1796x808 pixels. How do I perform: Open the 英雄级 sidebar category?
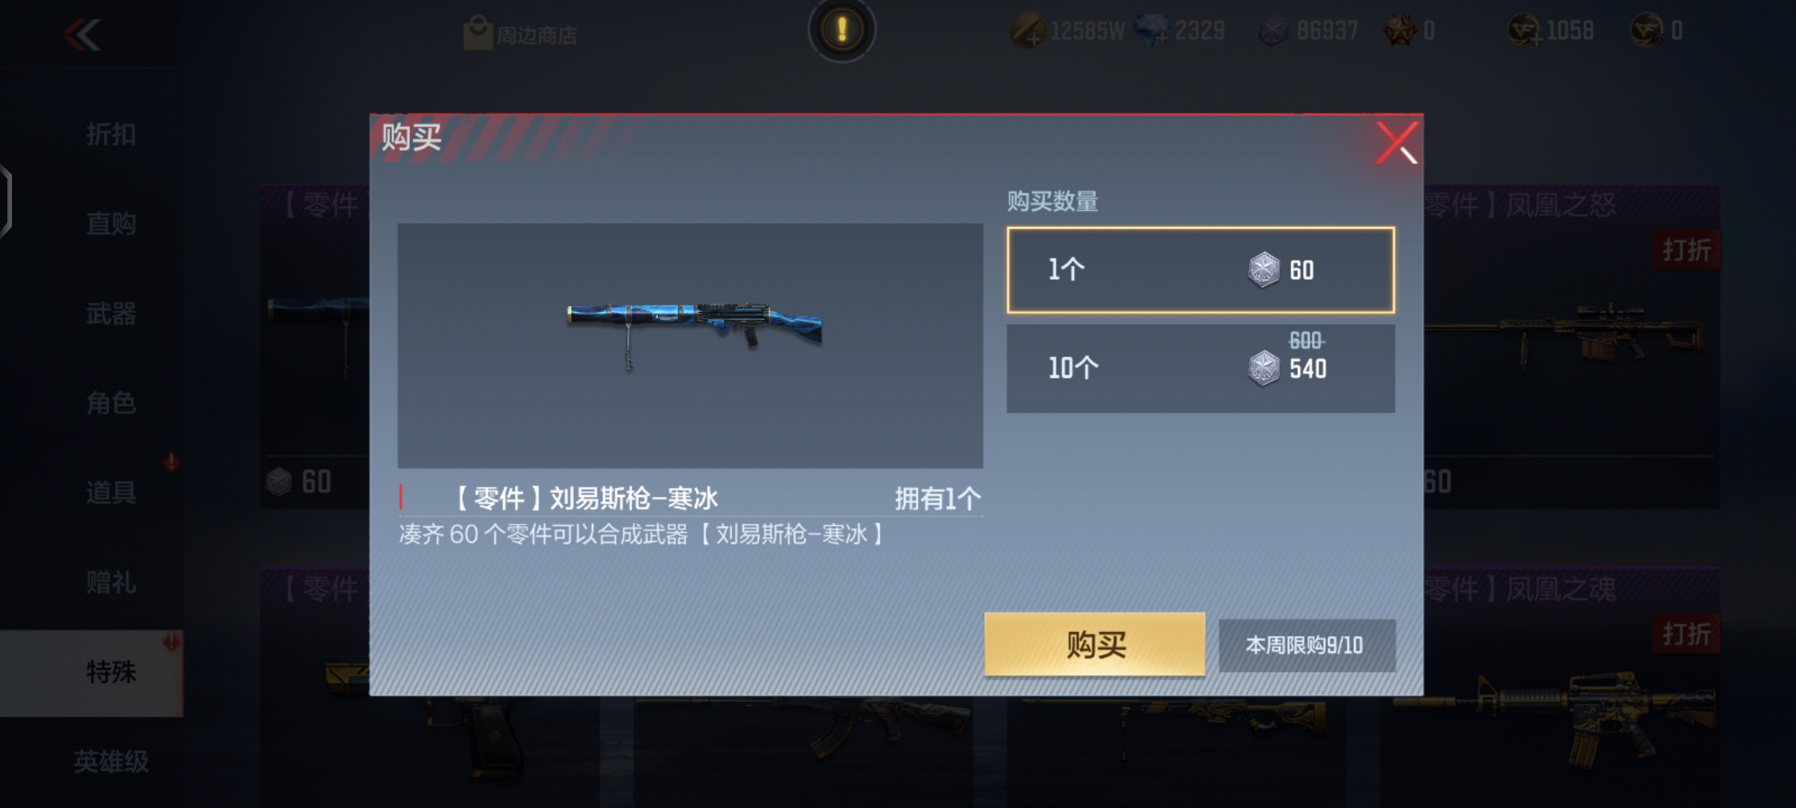click(111, 762)
